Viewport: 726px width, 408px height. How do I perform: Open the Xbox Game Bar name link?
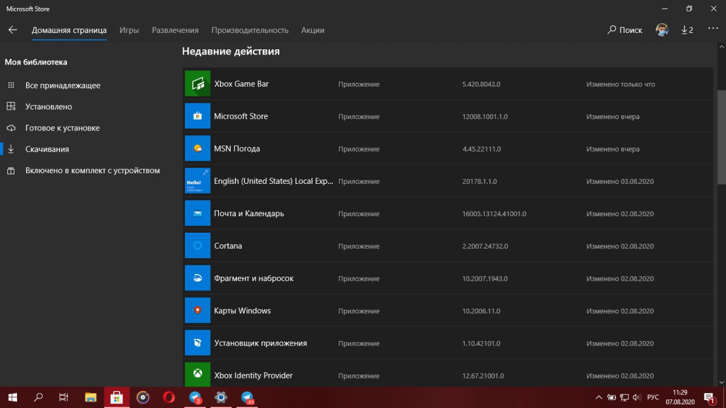[241, 84]
